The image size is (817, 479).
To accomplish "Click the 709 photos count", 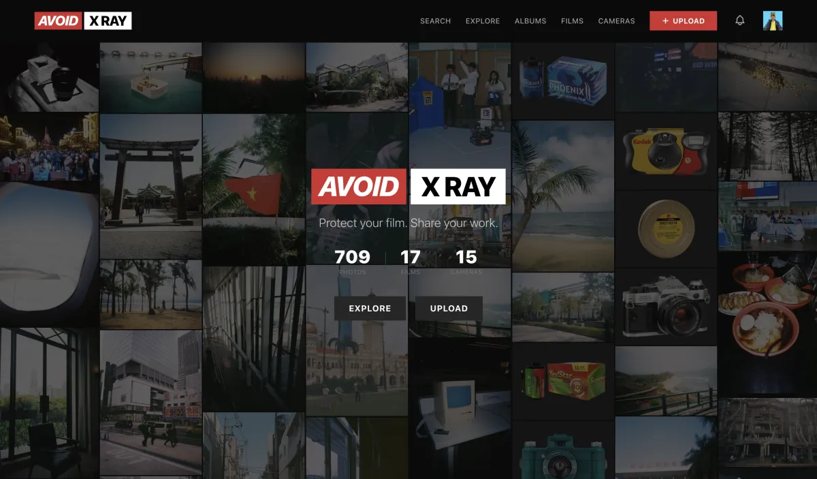I will click(x=353, y=261).
